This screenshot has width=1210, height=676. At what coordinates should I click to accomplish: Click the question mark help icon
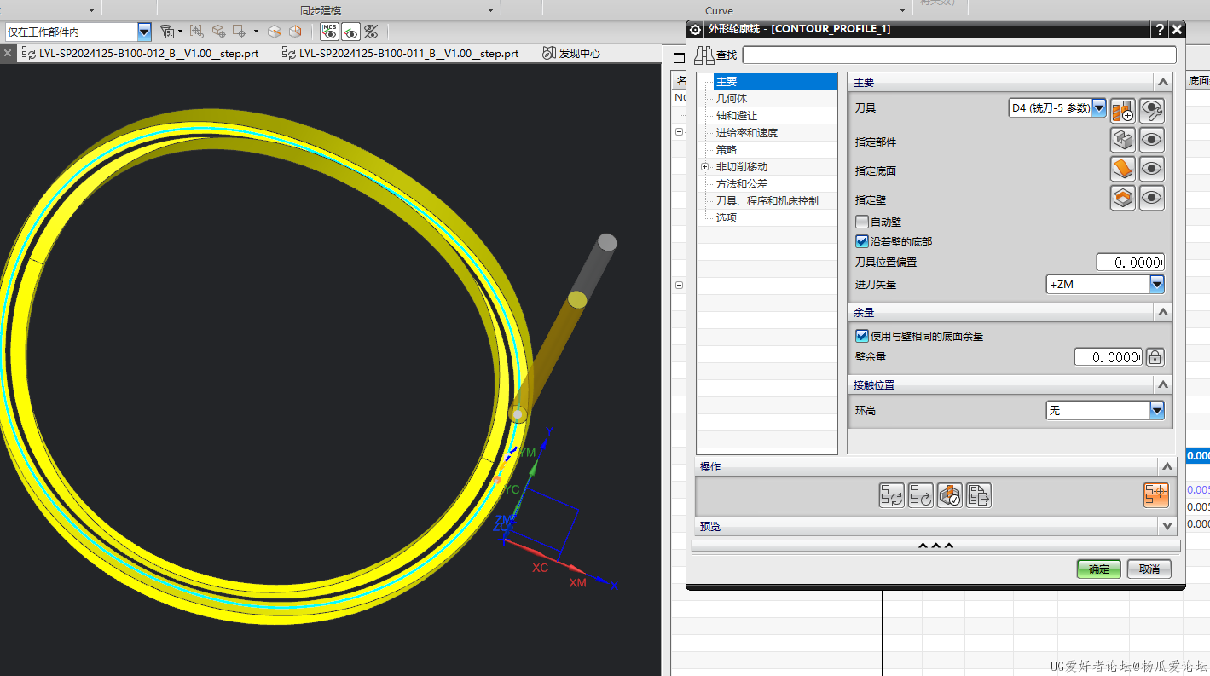tap(1161, 29)
